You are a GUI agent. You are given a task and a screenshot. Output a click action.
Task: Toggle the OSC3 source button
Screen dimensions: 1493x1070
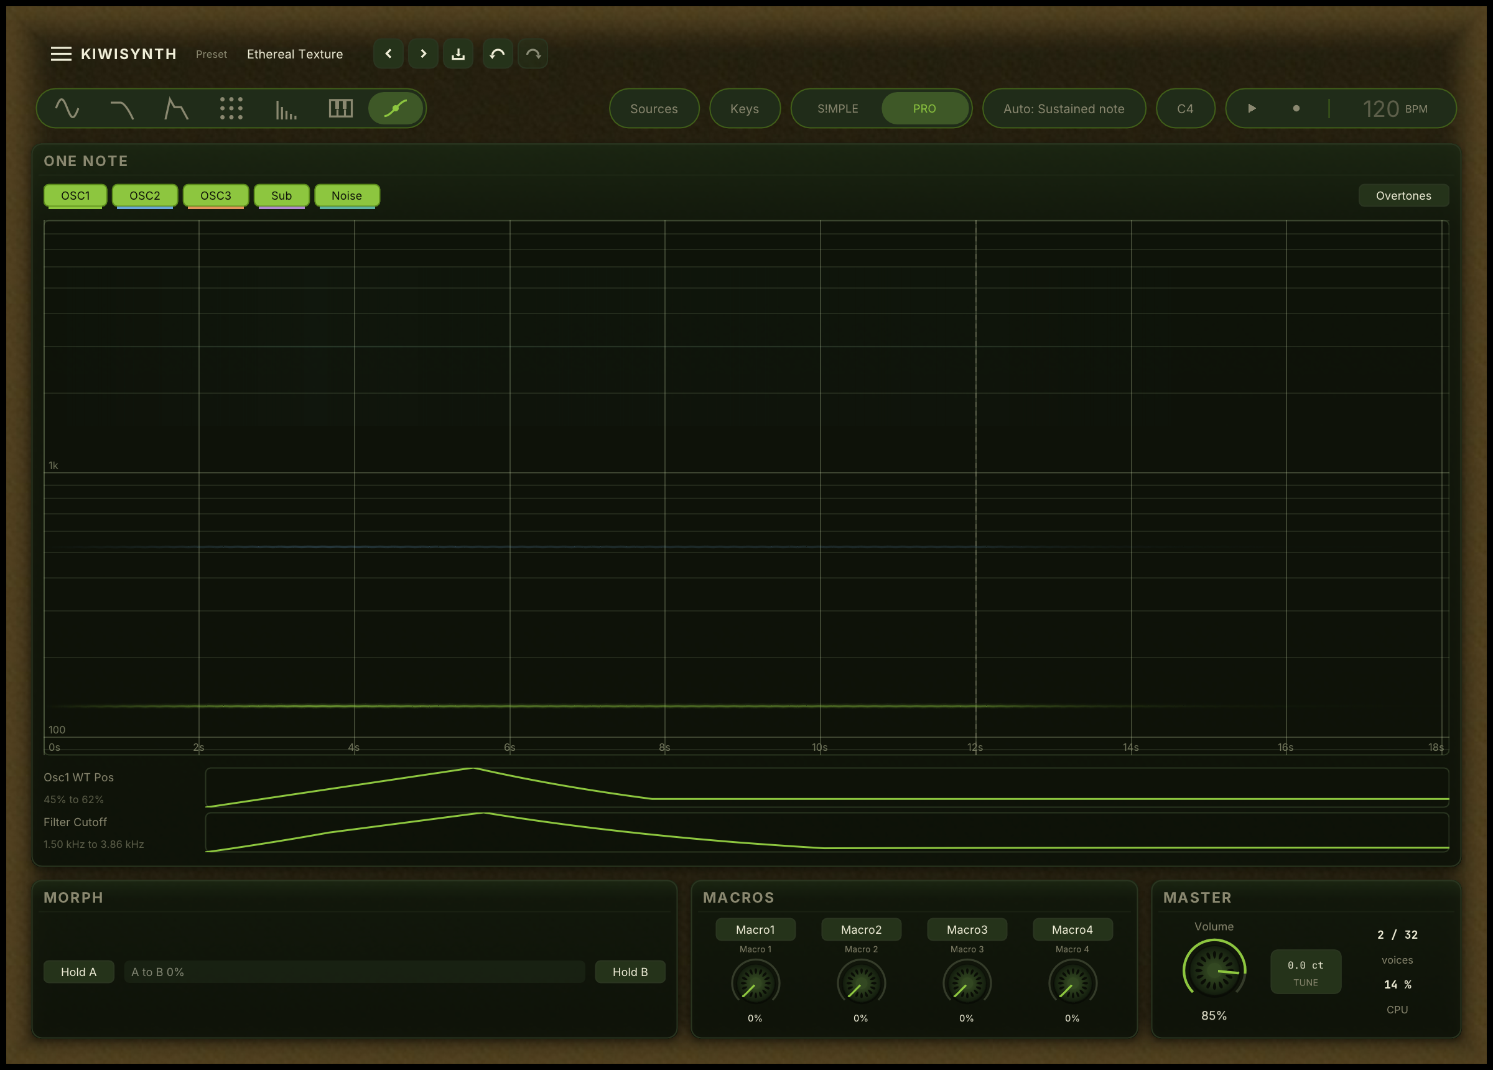coord(216,195)
